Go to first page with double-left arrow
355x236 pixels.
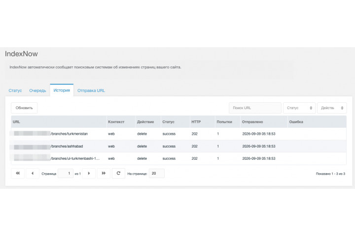pos(18,174)
